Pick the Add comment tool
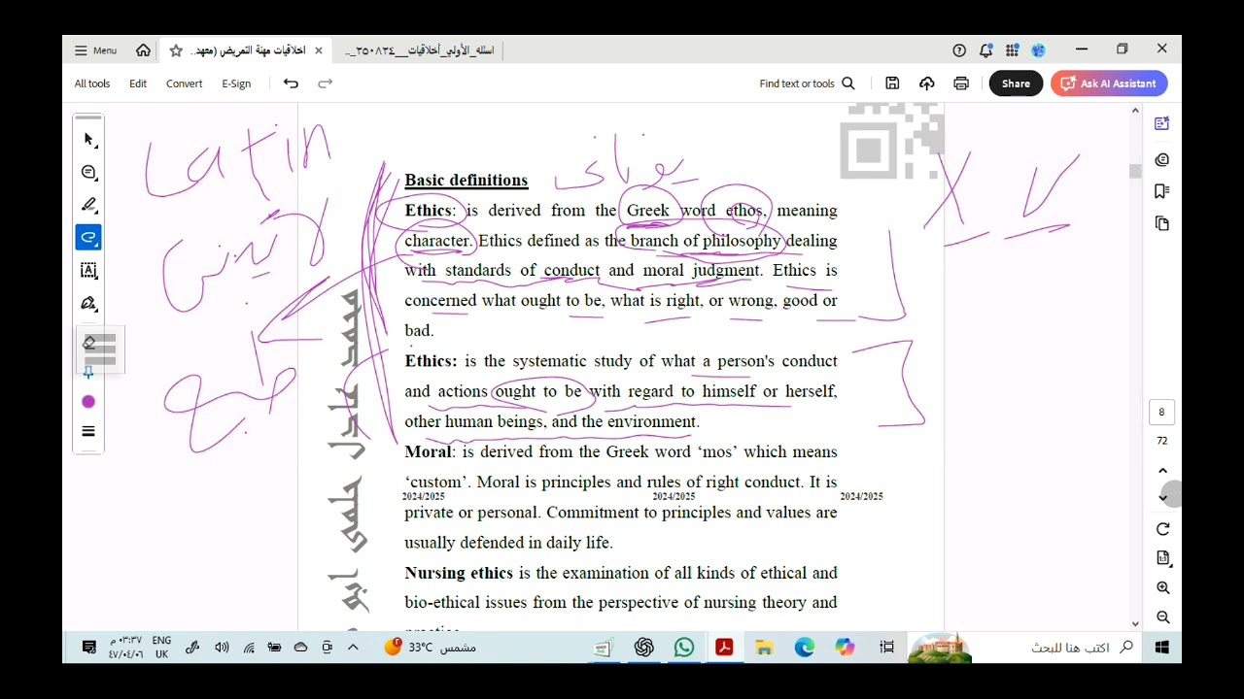1244x699 pixels. coord(88,172)
